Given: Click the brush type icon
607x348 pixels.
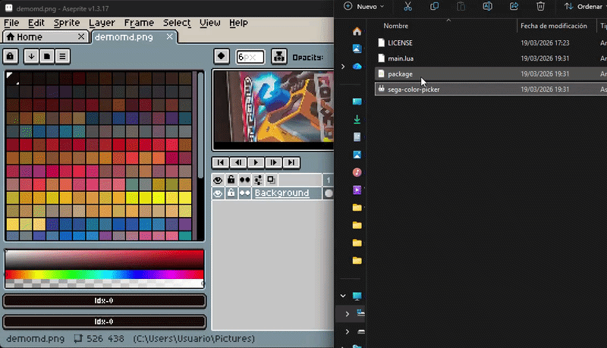Looking at the screenshot, I should coord(221,56).
